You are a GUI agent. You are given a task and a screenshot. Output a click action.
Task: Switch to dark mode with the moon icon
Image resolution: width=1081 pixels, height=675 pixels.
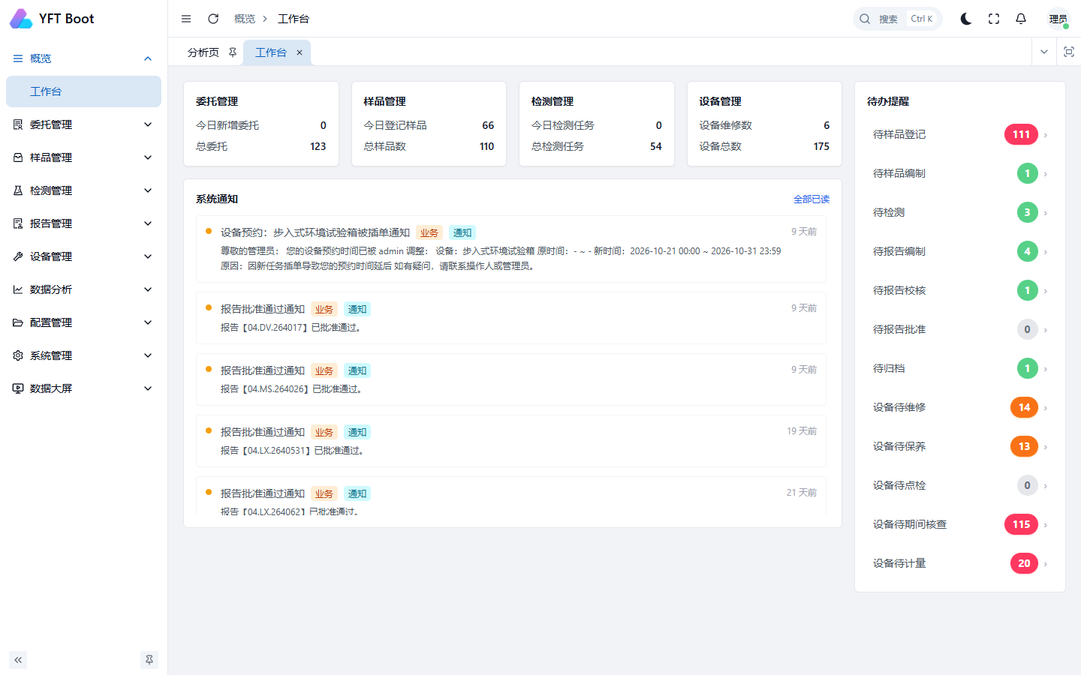coord(966,19)
